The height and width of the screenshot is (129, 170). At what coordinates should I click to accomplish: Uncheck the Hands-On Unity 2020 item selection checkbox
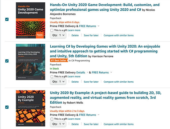click(7, 19)
